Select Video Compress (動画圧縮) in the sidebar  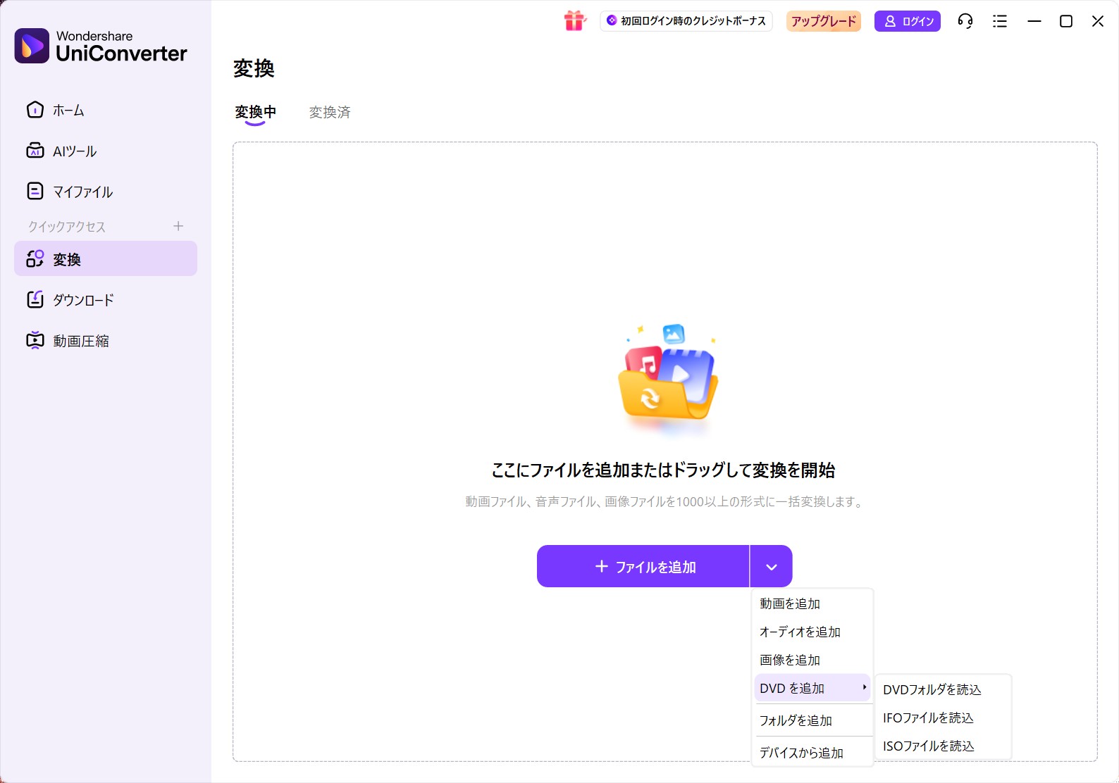pyautogui.click(x=35, y=341)
